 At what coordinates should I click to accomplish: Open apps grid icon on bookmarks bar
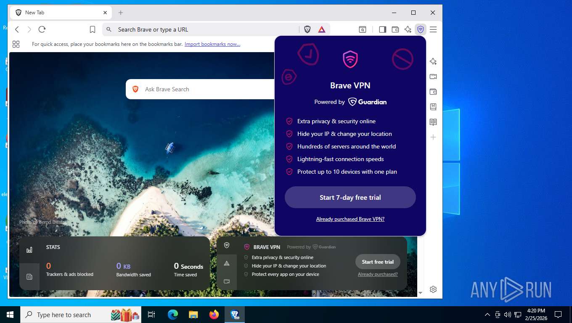[x=16, y=44]
